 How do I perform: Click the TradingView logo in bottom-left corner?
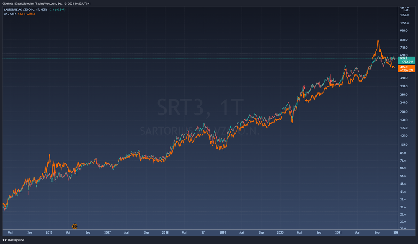coord(13,240)
